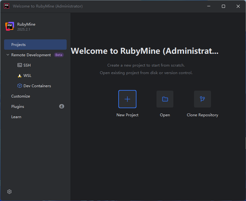Click the RM icon in the title bar
This screenshot has width=246, height=201.
(x=7, y=6)
